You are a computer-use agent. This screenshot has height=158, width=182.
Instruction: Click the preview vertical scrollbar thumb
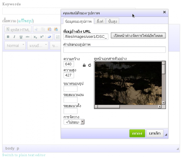163,69
